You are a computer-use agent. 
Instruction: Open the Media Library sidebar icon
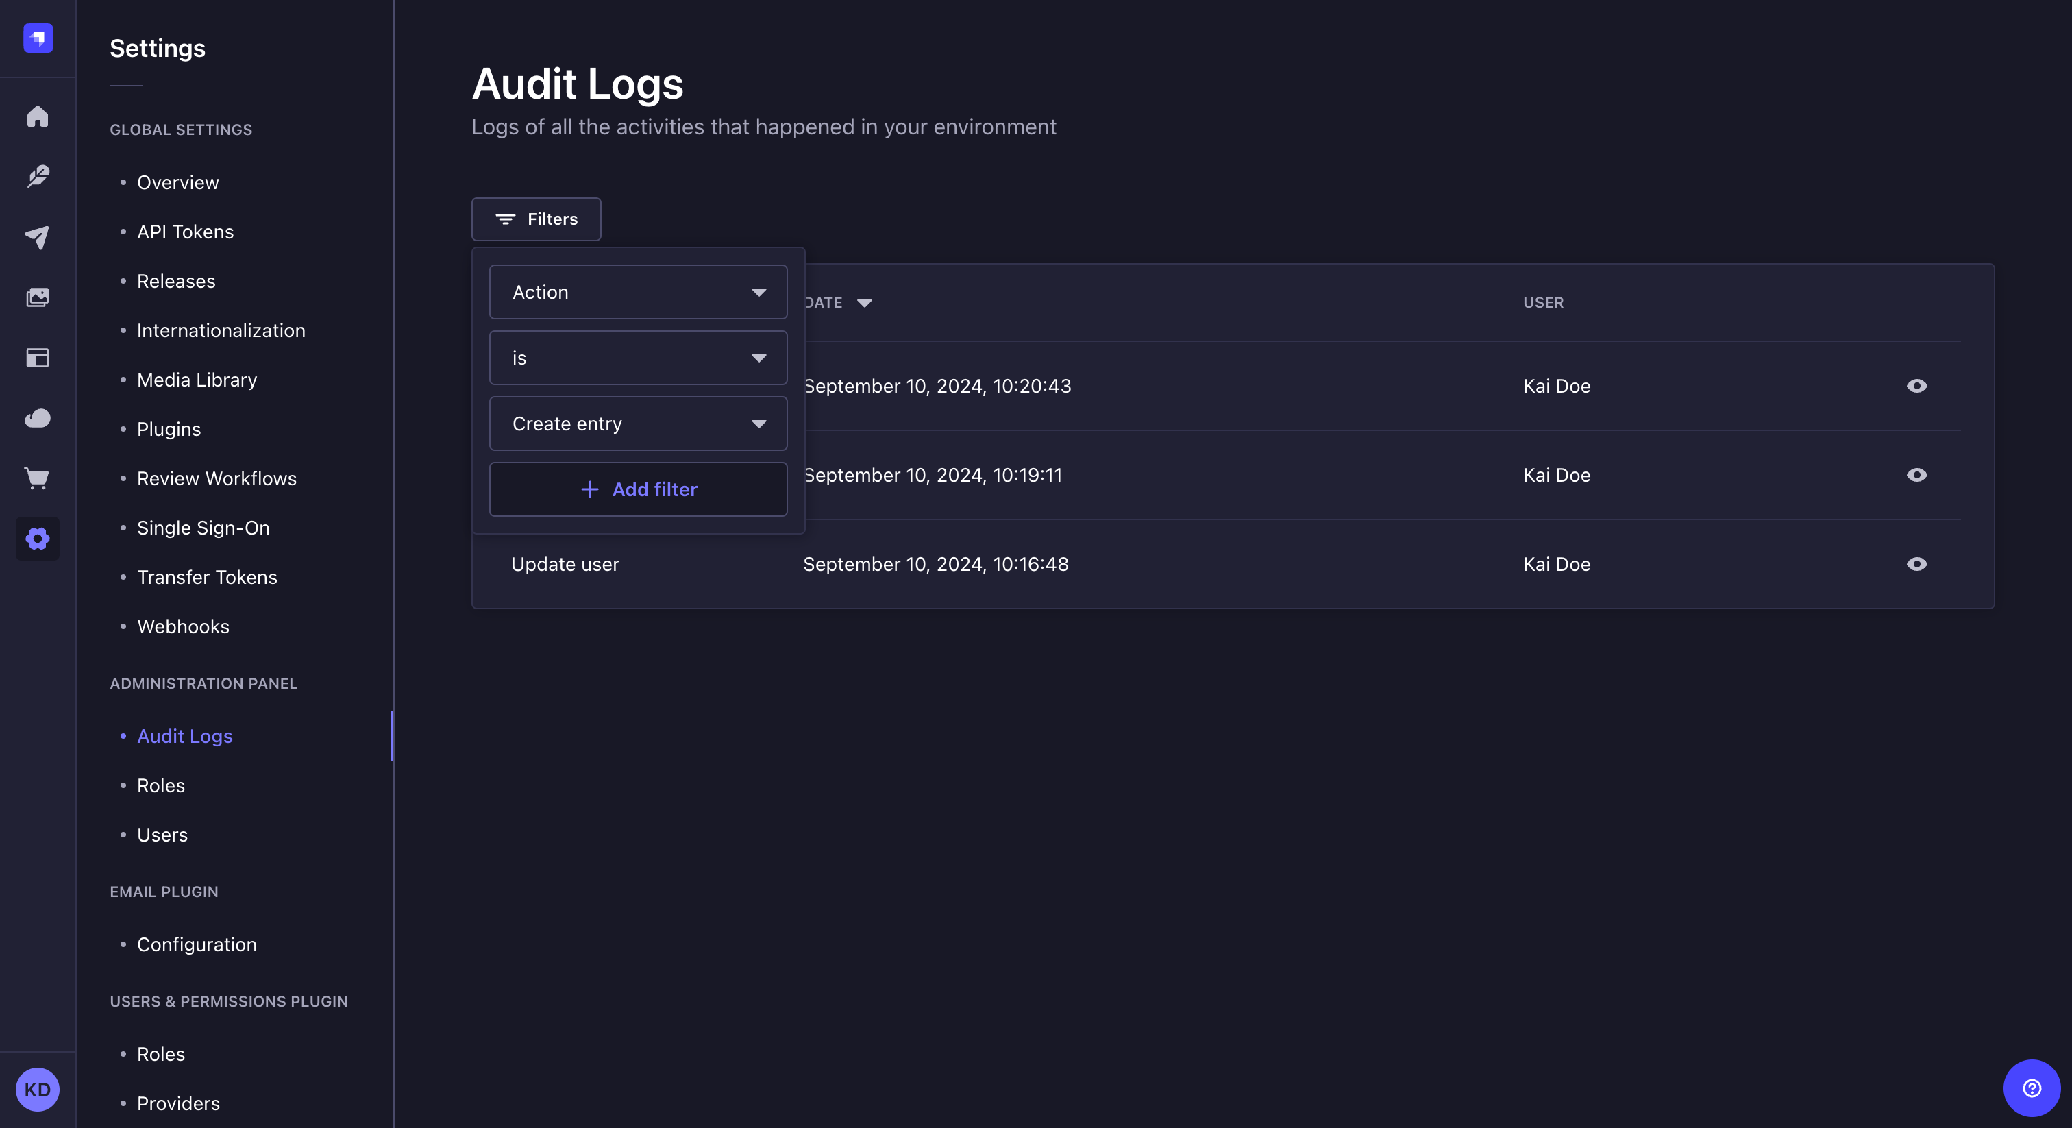click(37, 297)
